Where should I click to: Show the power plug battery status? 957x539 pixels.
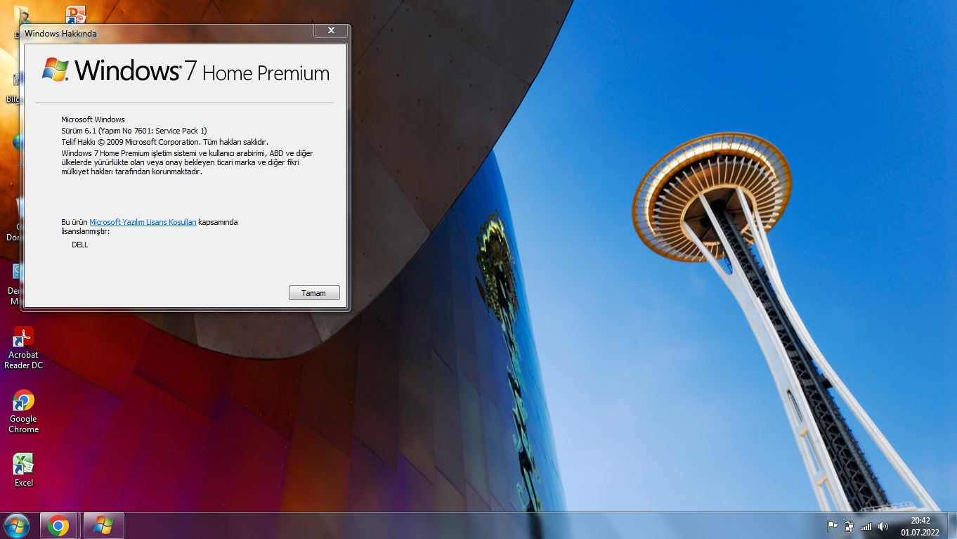click(x=849, y=526)
